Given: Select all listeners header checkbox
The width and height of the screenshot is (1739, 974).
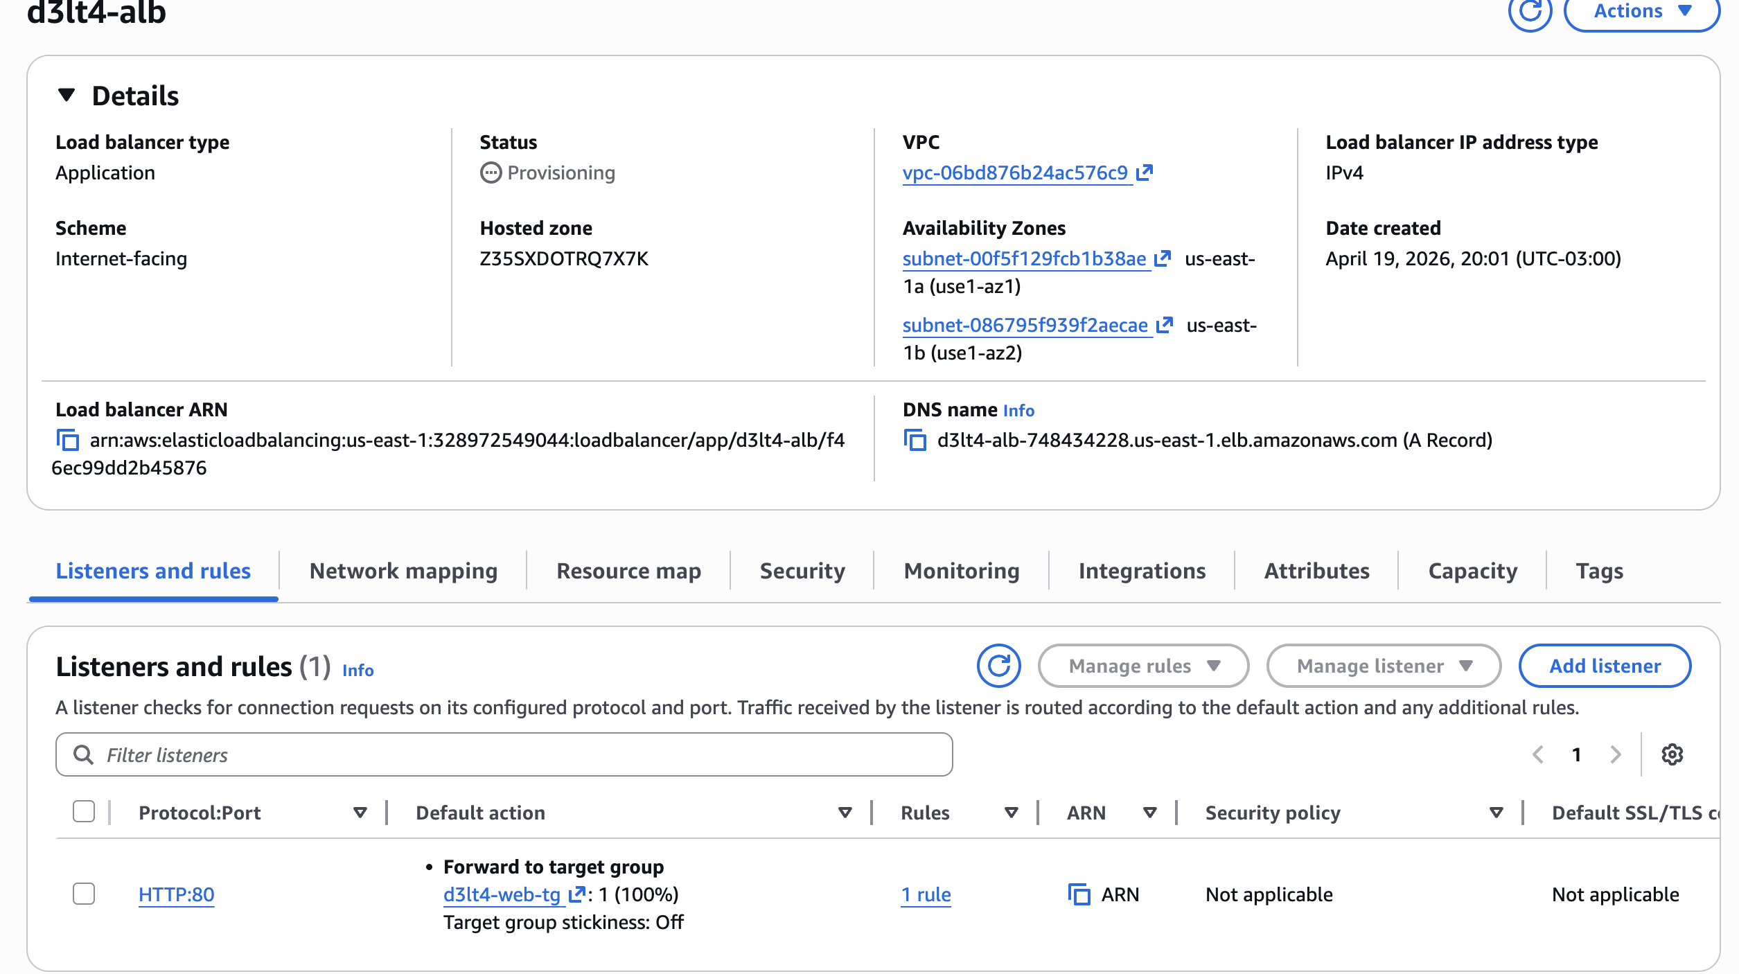Looking at the screenshot, I should [84, 811].
